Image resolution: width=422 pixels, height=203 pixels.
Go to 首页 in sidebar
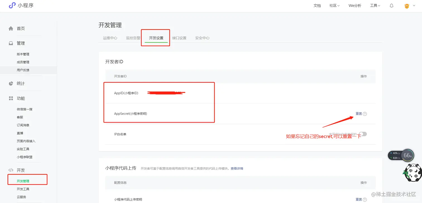21,28
